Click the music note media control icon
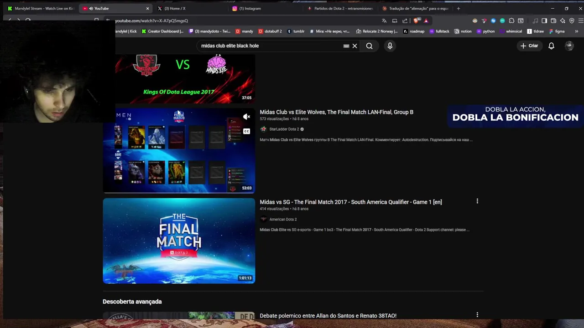The image size is (584, 328). tap(535, 20)
